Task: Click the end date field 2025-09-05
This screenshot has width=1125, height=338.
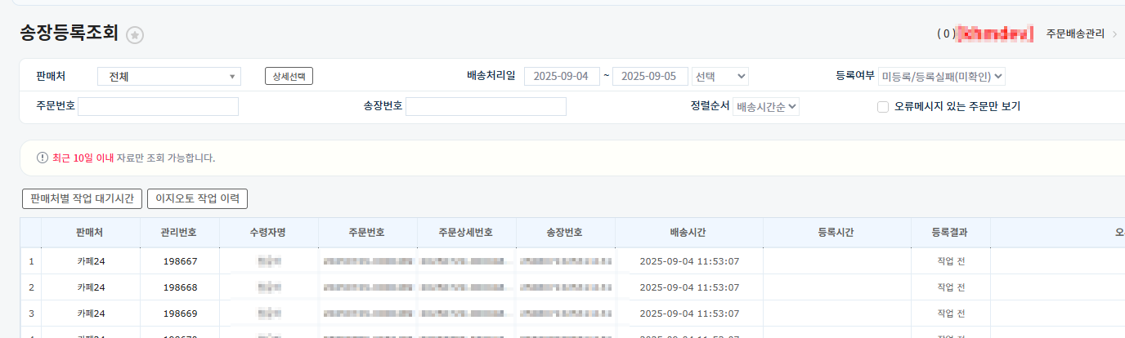Action: [x=650, y=77]
